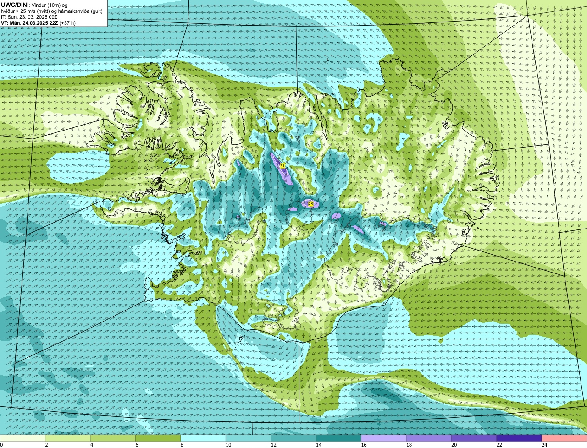Click the 2–4 light green legend swatch
Screen dimensions: 587x448
tap(68, 438)
